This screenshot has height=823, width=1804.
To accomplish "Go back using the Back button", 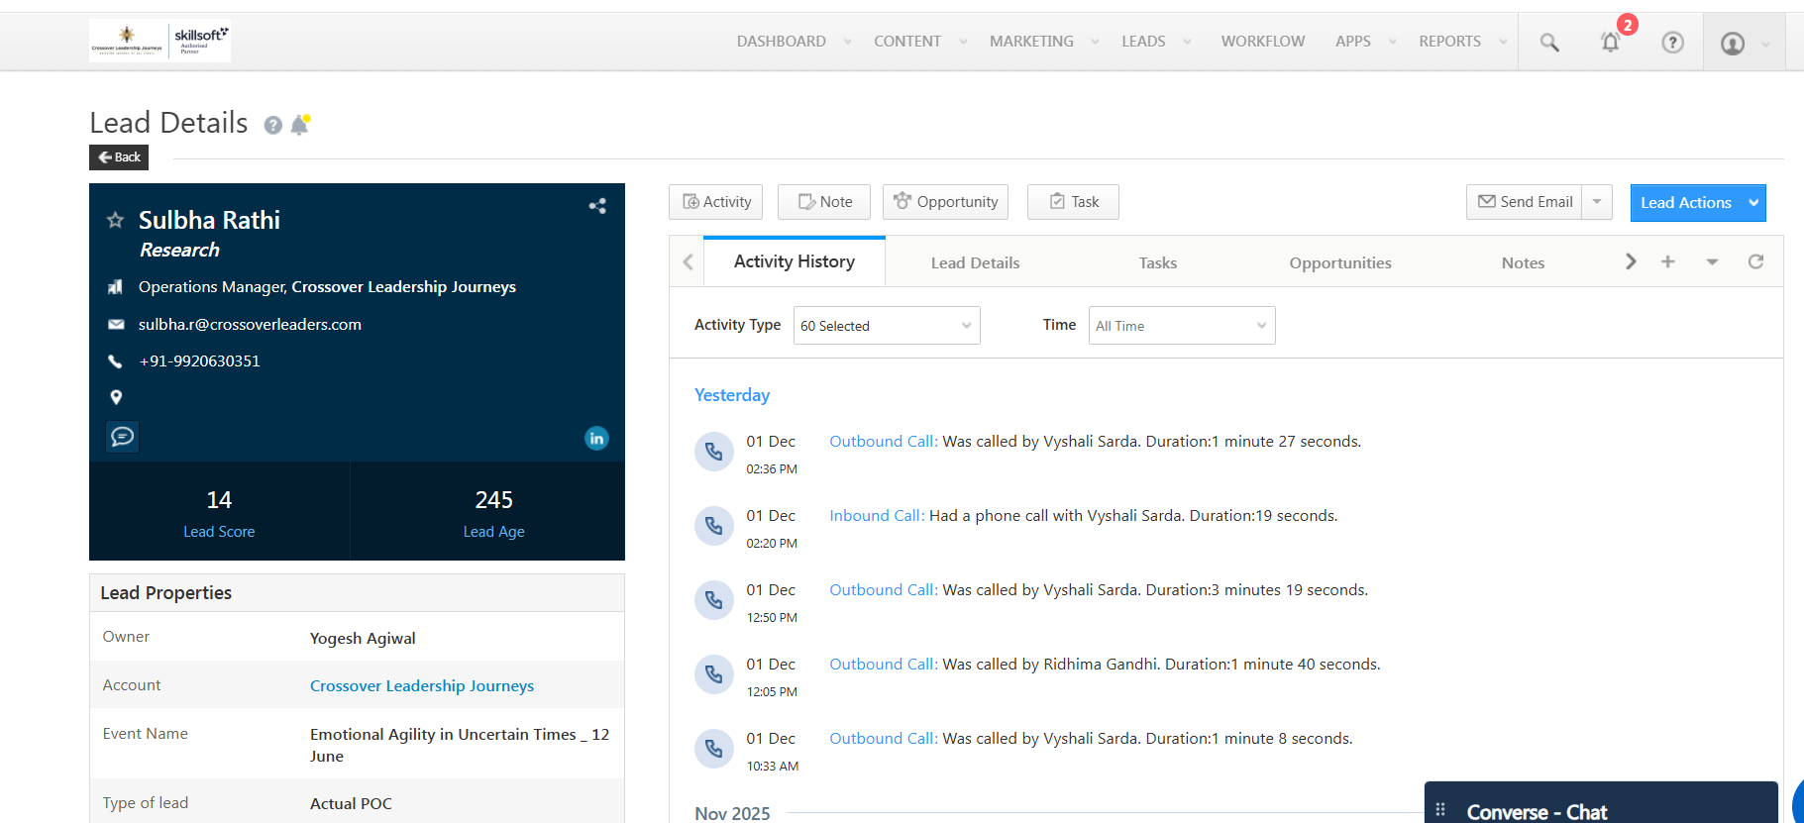I will pos(119,157).
